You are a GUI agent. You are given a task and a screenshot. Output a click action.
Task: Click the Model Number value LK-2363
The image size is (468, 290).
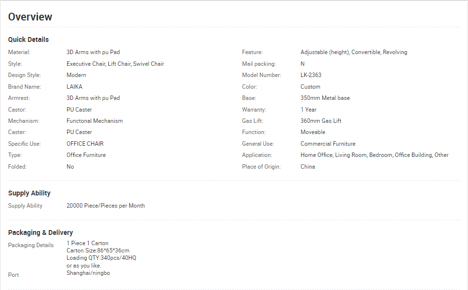point(311,75)
